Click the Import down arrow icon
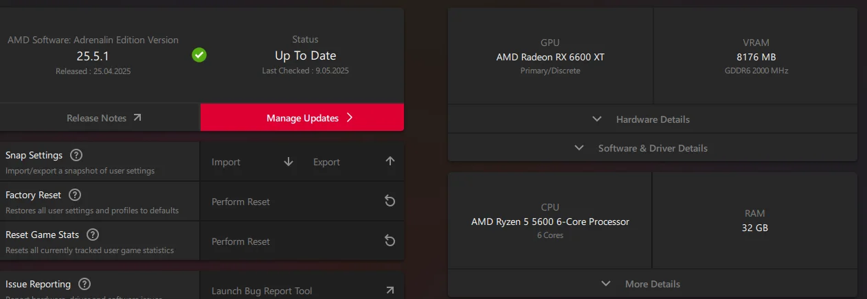Viewport: 867px width, 299px height. tap(289, 162)
